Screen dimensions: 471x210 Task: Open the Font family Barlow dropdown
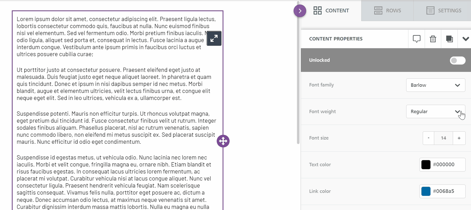coord(435,85)
